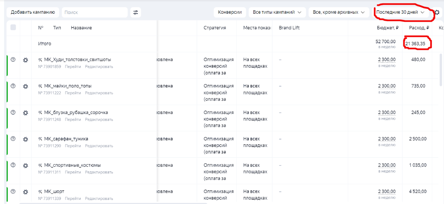
Task: Expand 'Все типы кампаний' dropdown
Action: pyautogui.click(x=277, y=12)
